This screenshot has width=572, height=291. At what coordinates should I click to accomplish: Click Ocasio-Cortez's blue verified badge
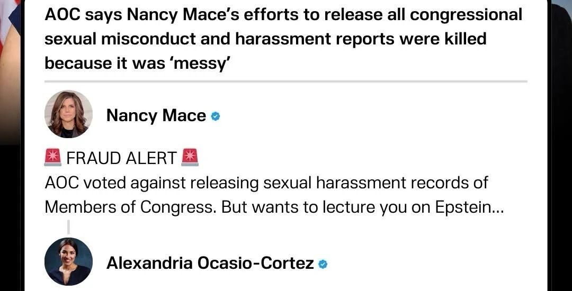click(323, 264)
